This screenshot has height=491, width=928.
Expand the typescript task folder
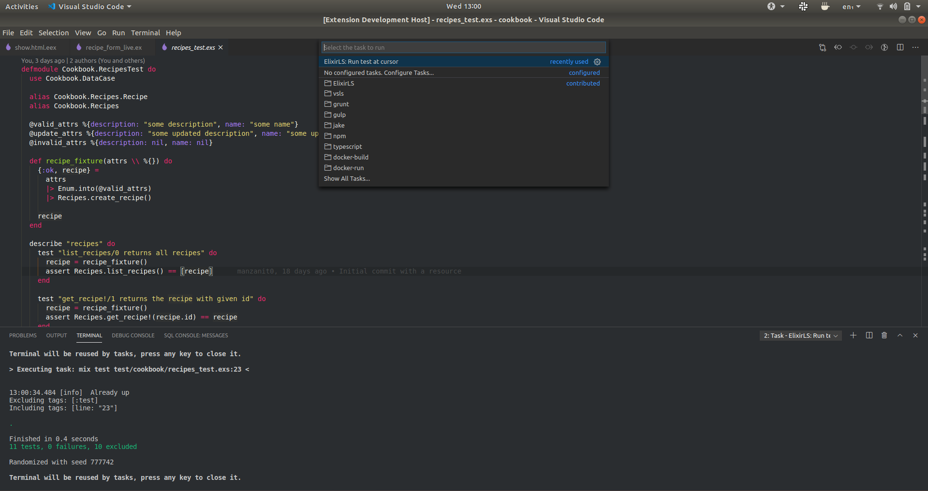click(x=463, y=147)
